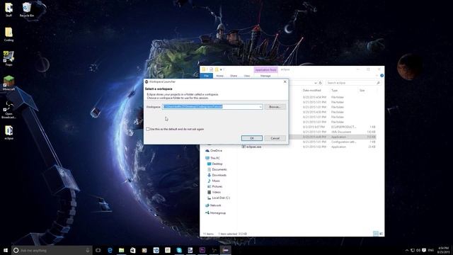Open Adobe Premiere from the taskbar
The height and width of the screenshot is (255, 453).
[202, 250]
